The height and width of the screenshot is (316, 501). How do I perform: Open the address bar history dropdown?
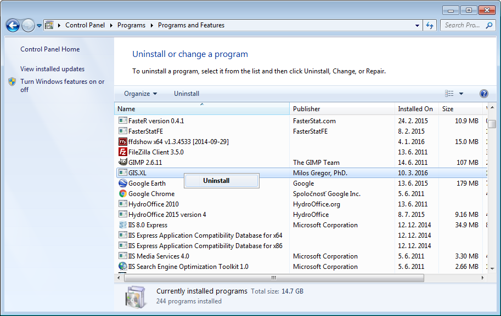[417, 26]
